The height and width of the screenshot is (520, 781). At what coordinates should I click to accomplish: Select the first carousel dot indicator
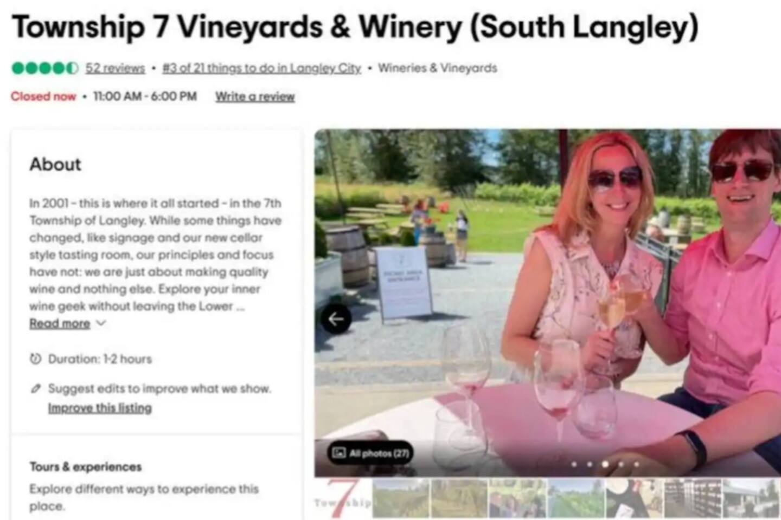click(574, 464)
